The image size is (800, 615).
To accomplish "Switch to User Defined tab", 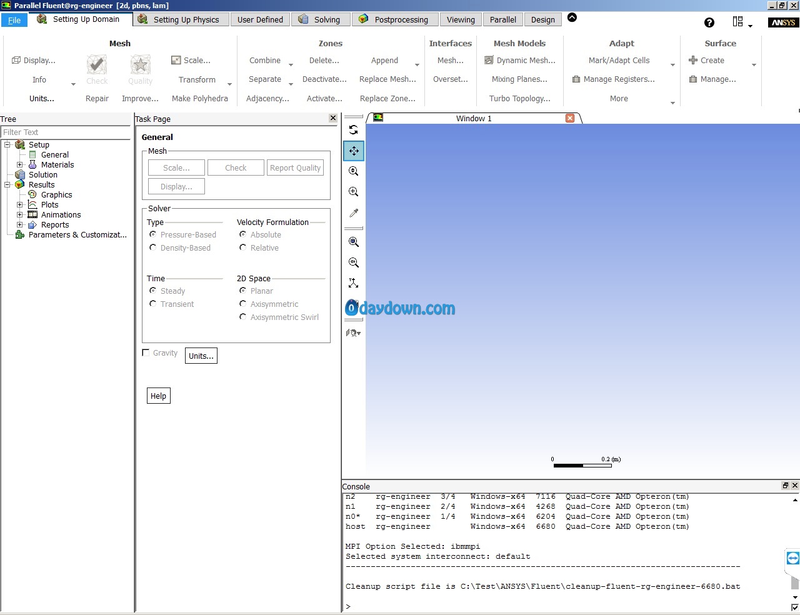I will (260, 20).
